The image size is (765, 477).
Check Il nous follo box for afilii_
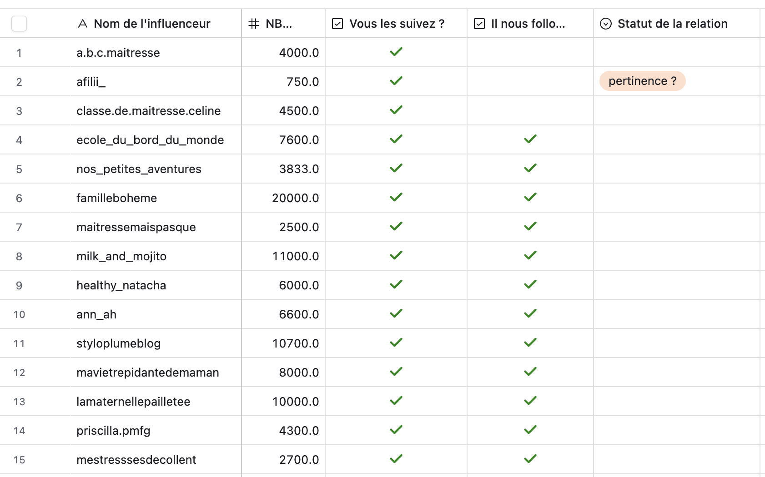click(x=530, y=82)
